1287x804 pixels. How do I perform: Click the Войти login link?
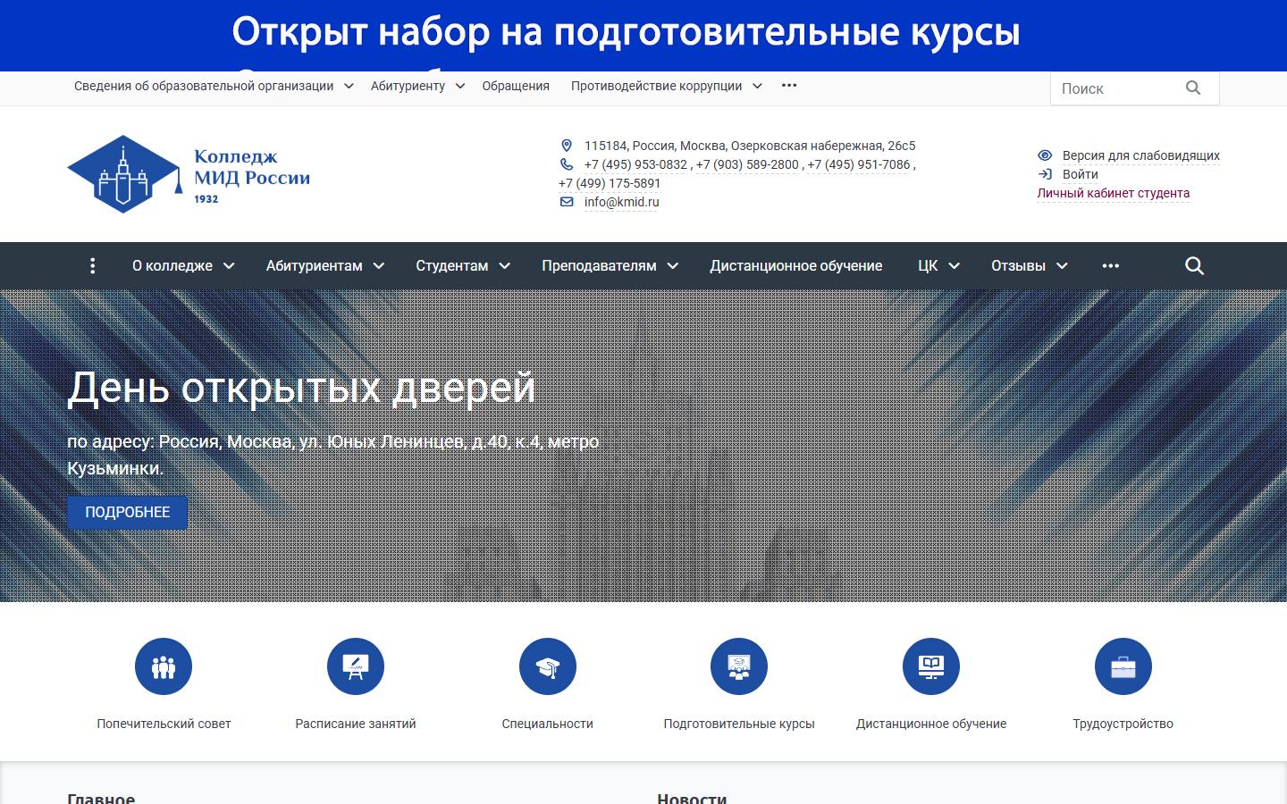[x=1081, y=174]
